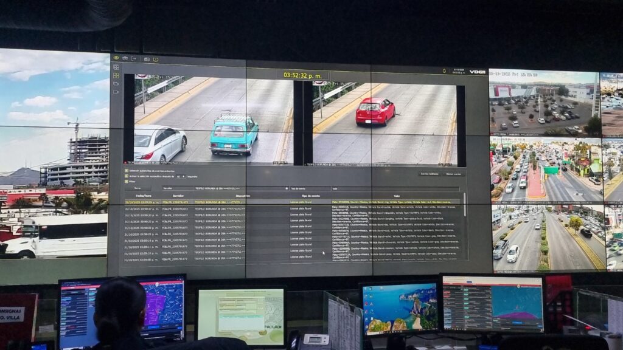Click the events enabled button above the table

coord(429,174)
